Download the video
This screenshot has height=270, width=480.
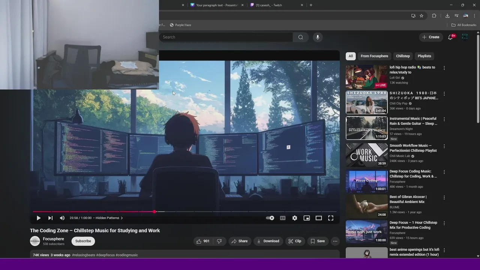[x=268, y=241]
